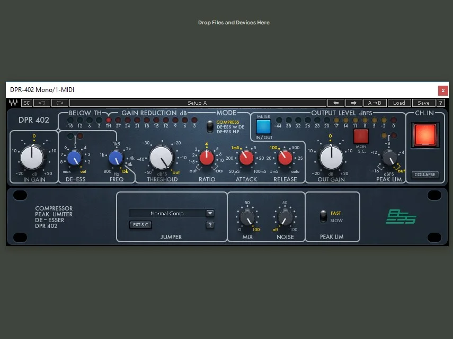
Task: Click the MIX knob
Action: point(247,218)
